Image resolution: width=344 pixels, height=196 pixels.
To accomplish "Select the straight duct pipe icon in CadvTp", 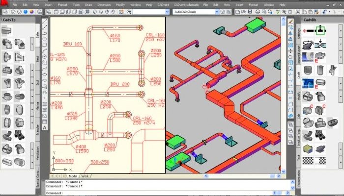I will (7, 30).
